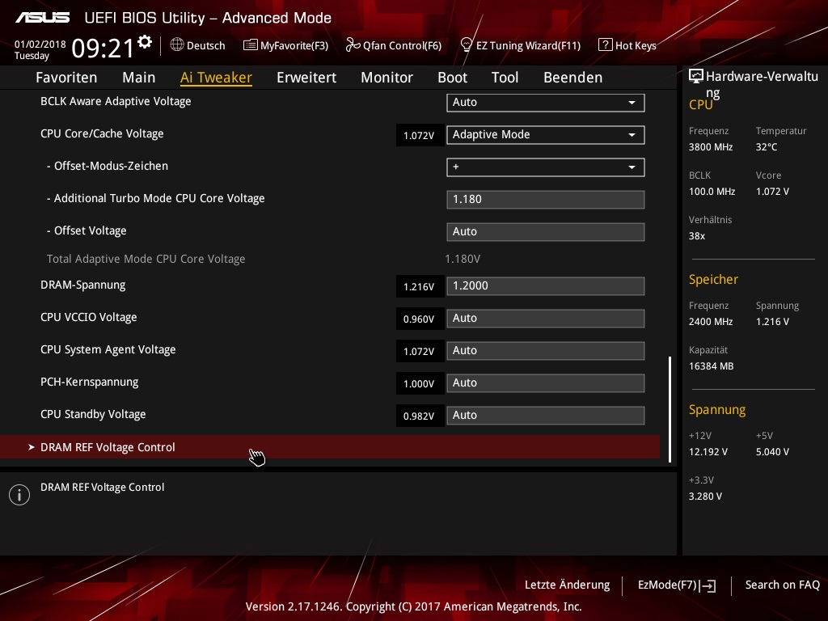The height and width of the screenshot is (621, 828).
Task: Switch to Favoriten tab
Action: (x=66, y=78)
